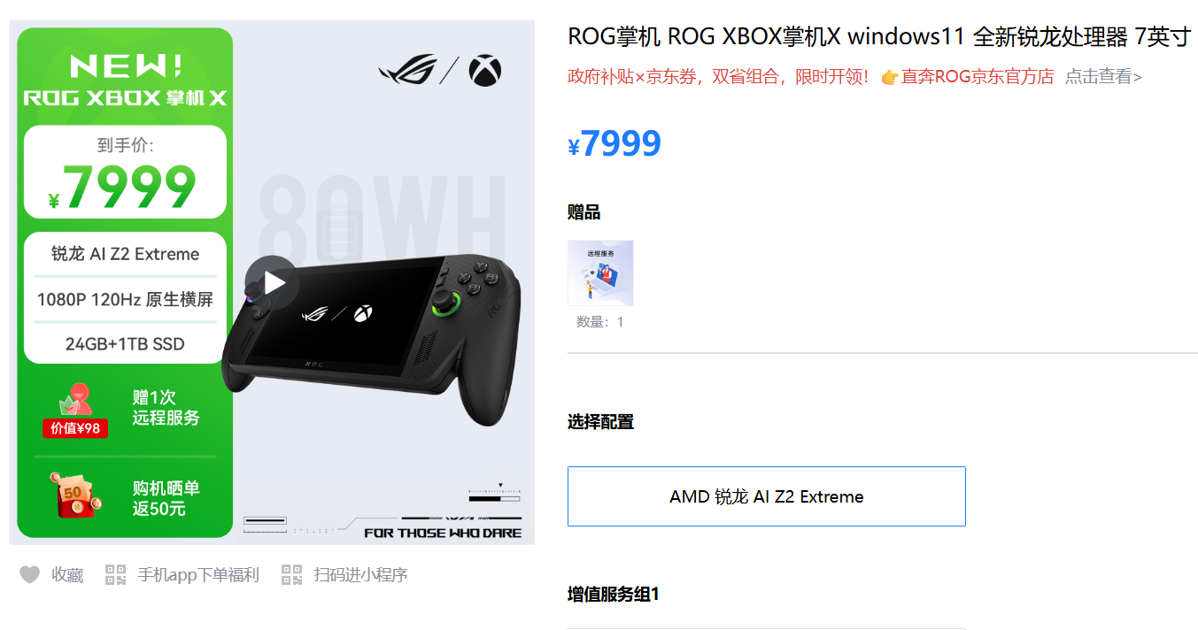This screenshot has width=1198, height=630.
Task: Play the product video
Action: [272, 282]
